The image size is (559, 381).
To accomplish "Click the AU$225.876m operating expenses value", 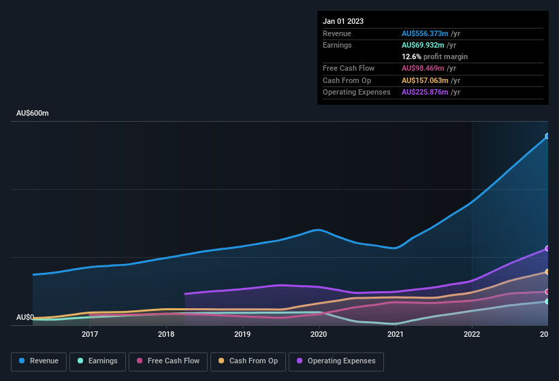I will 425,93.
